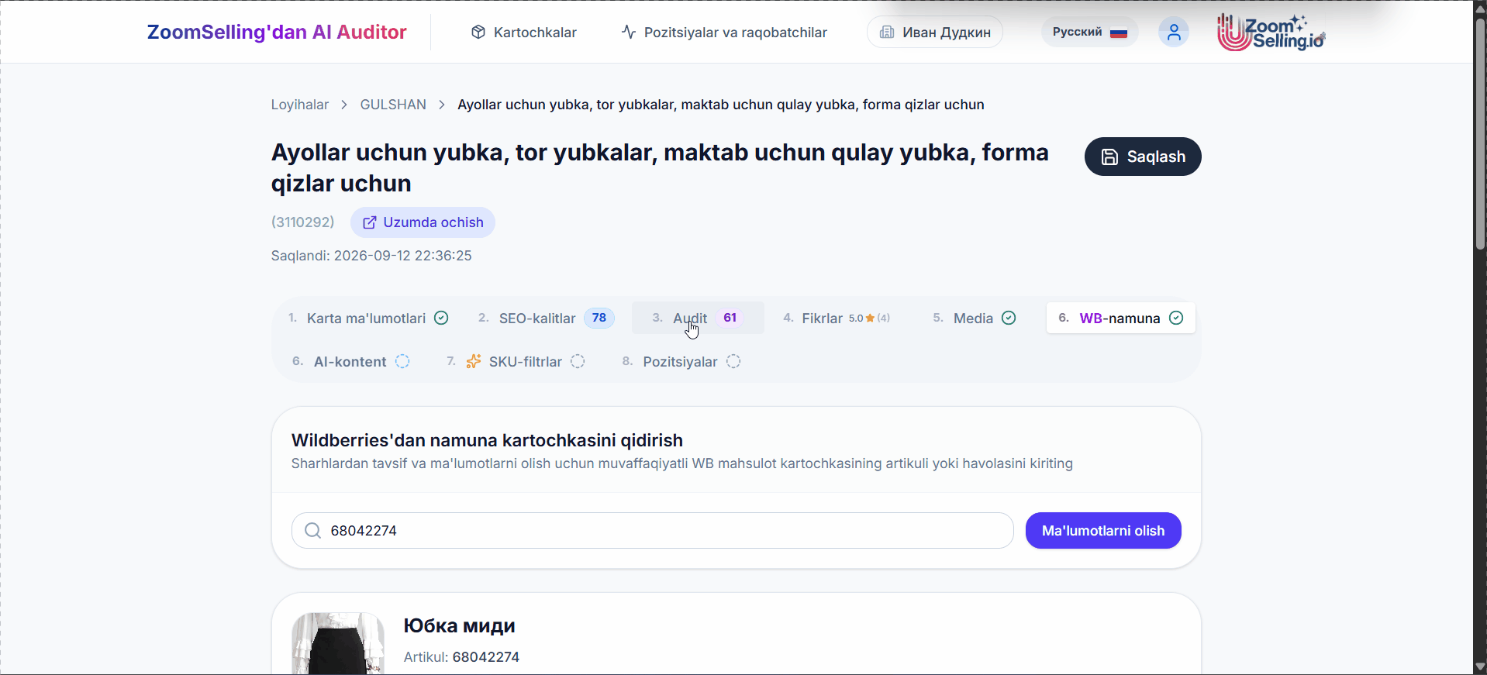Click the dashed status circle by Pozitsiyalar

pos(733,361)
